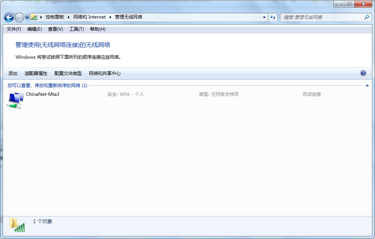Click the 自动连接 entry for ChinaNet-Mta3
This screenshot has width=375, height=239.
coord(312,94)
